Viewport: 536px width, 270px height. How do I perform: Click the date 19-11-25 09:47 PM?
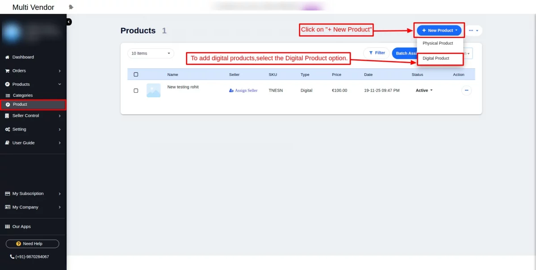[382, 91]
